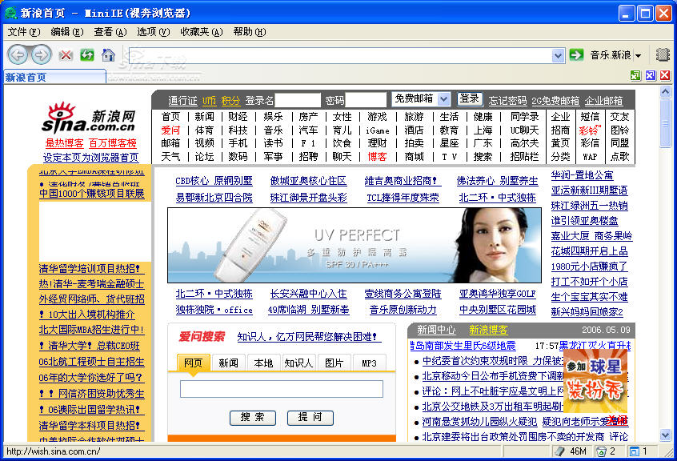The image size is (677, 461).
Task: Open the 收藏夹 (Favorites) menu
Action: pyautogui.click(x=199, y=32)
